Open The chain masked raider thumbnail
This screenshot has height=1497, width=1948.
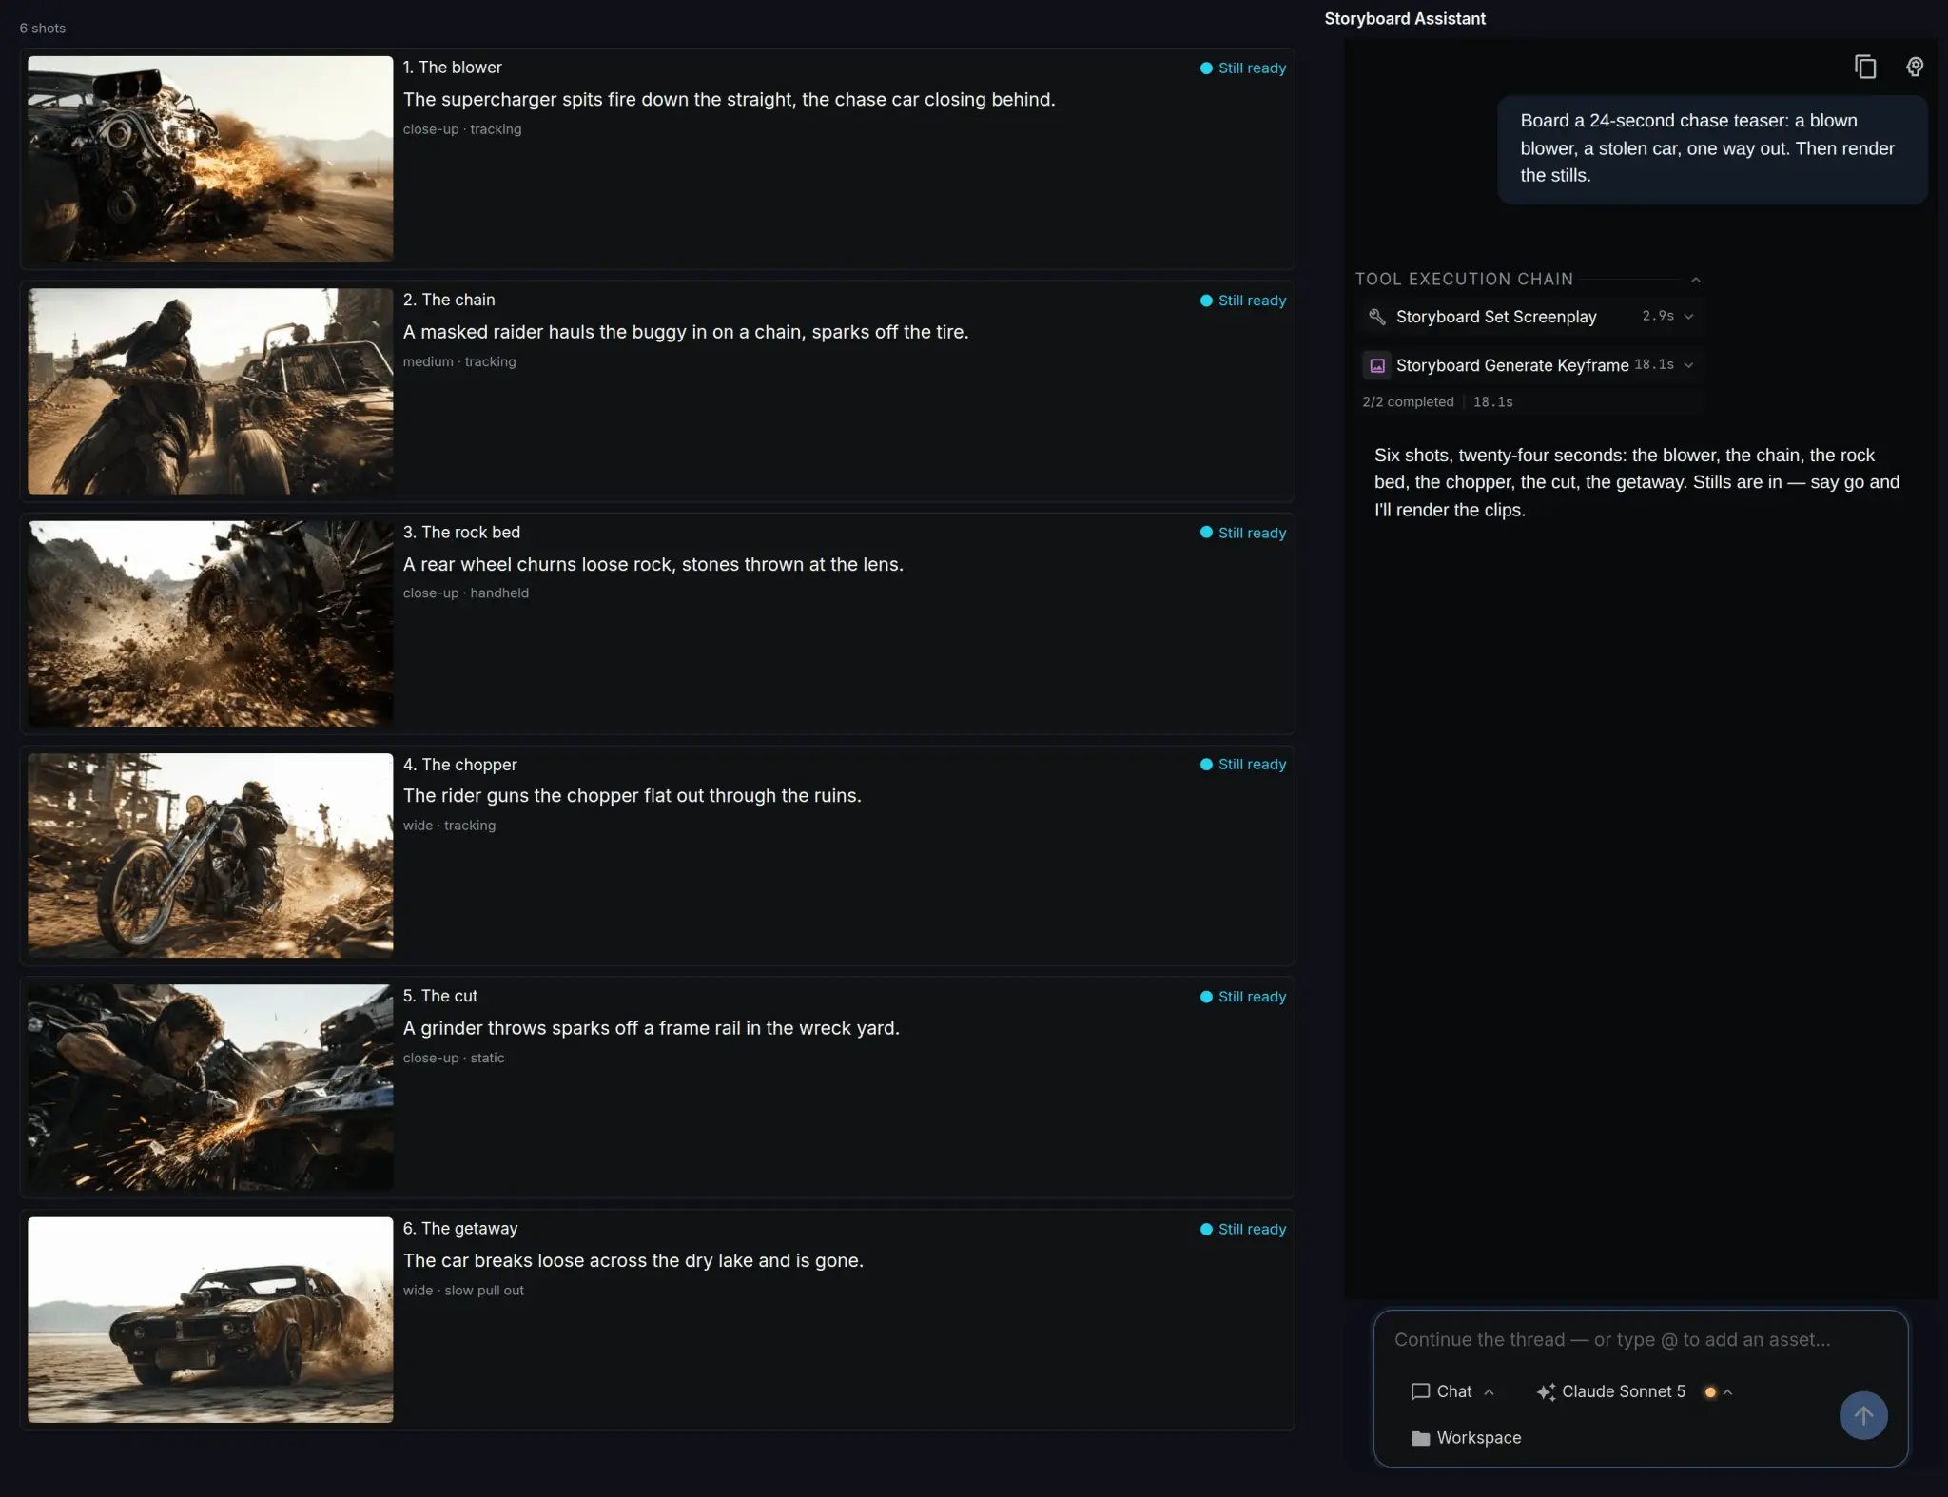(210, 391)
